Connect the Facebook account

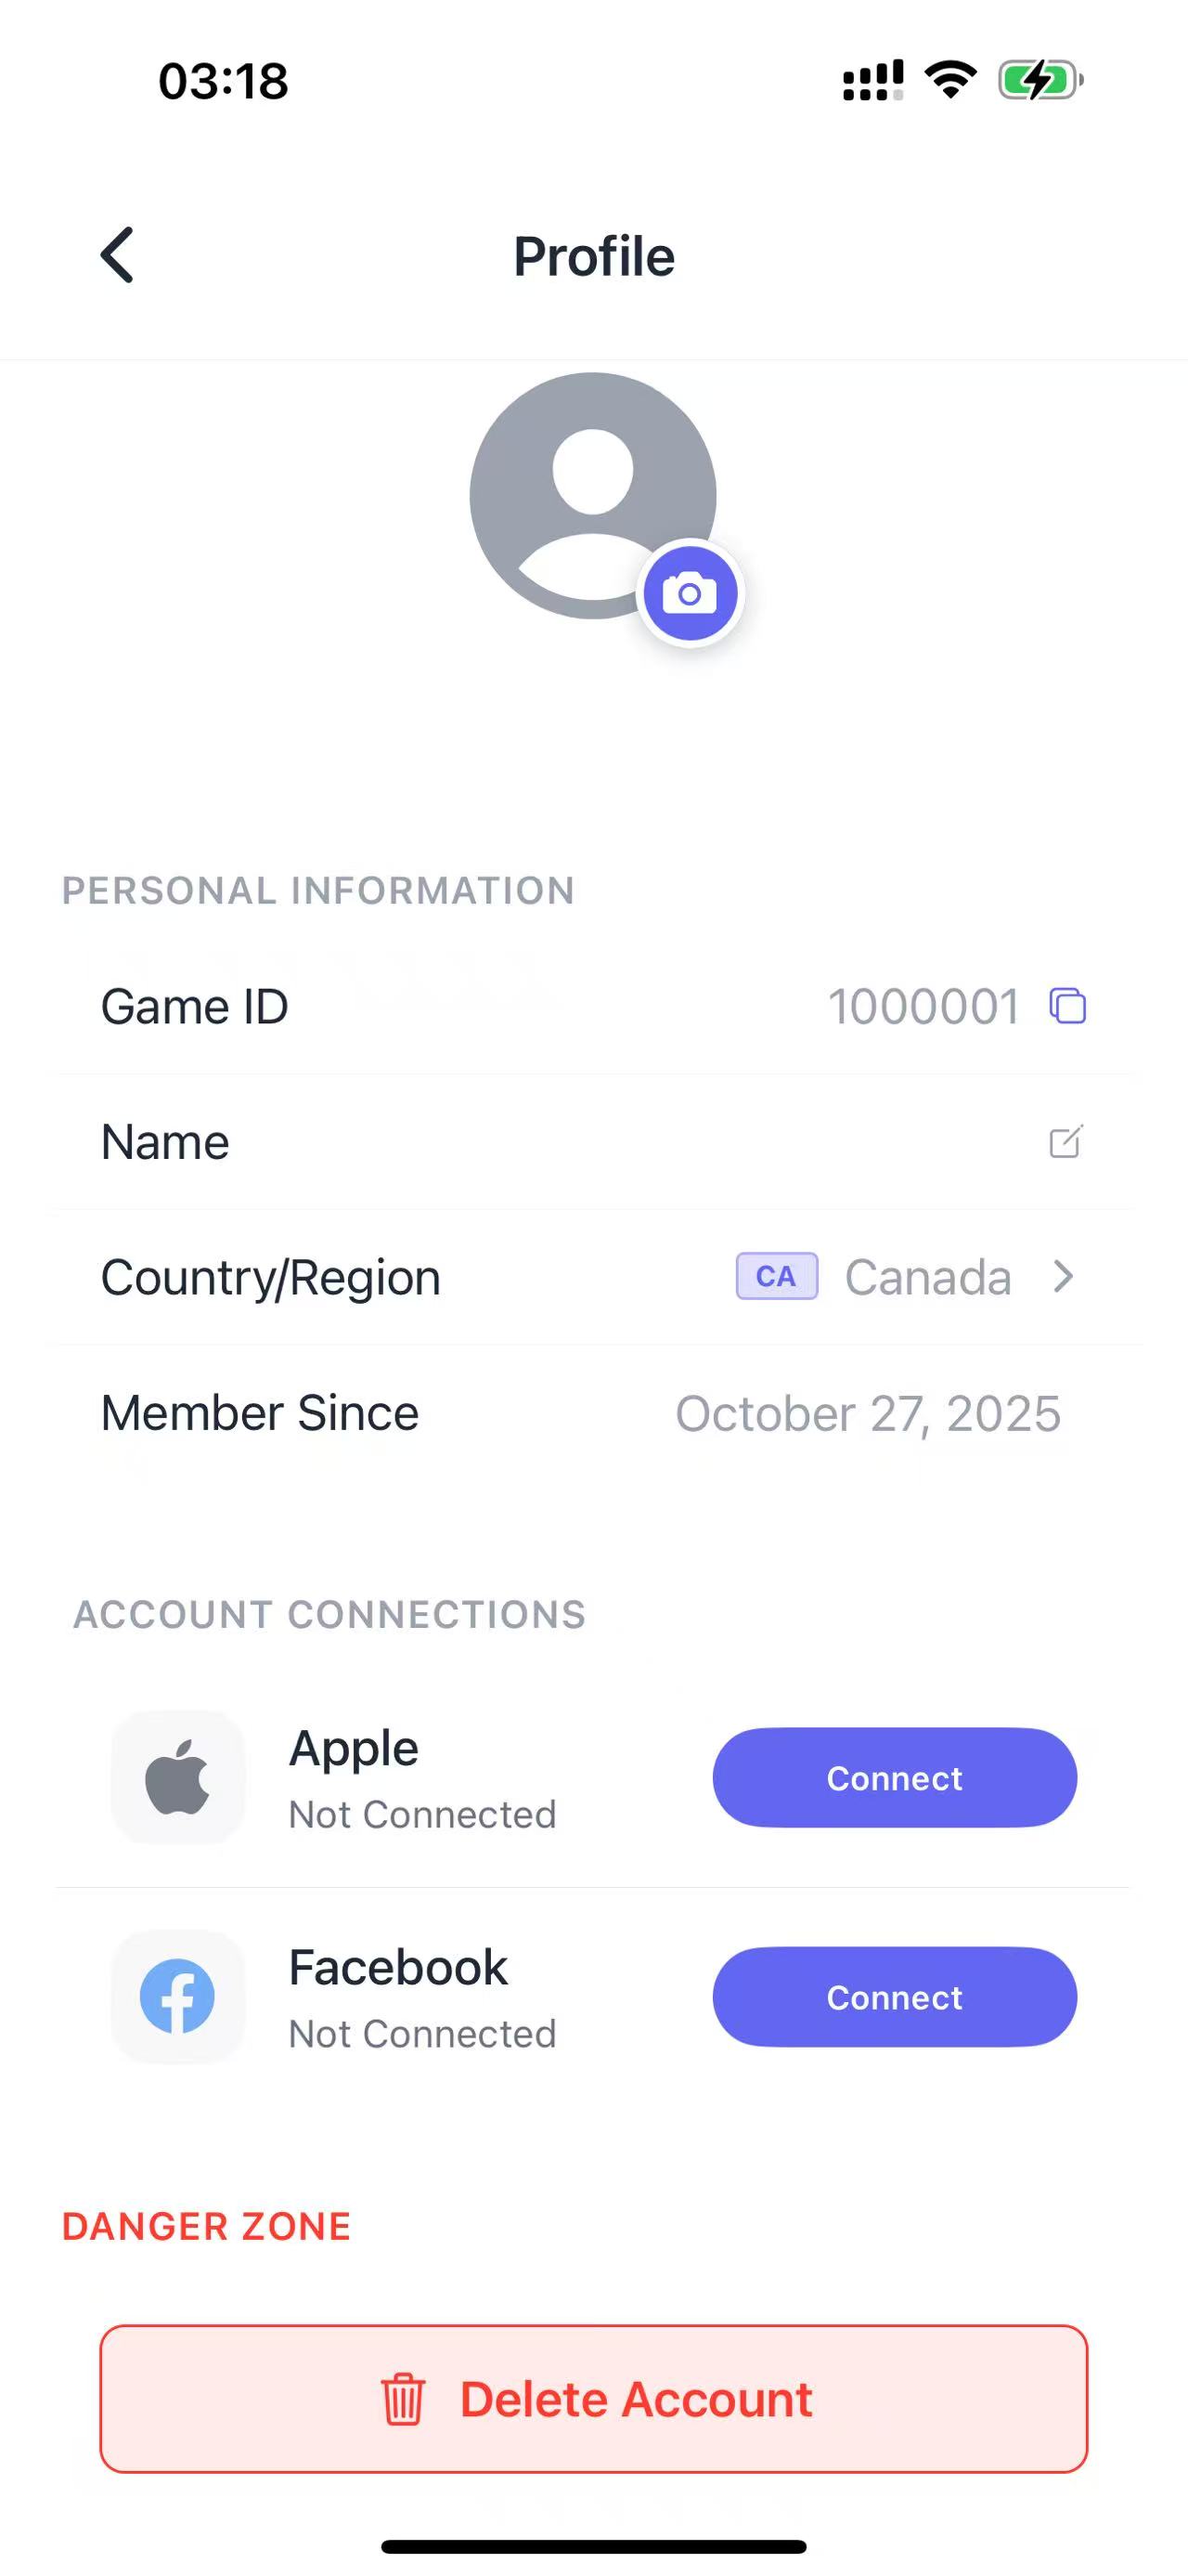(x=894, y=1997)
